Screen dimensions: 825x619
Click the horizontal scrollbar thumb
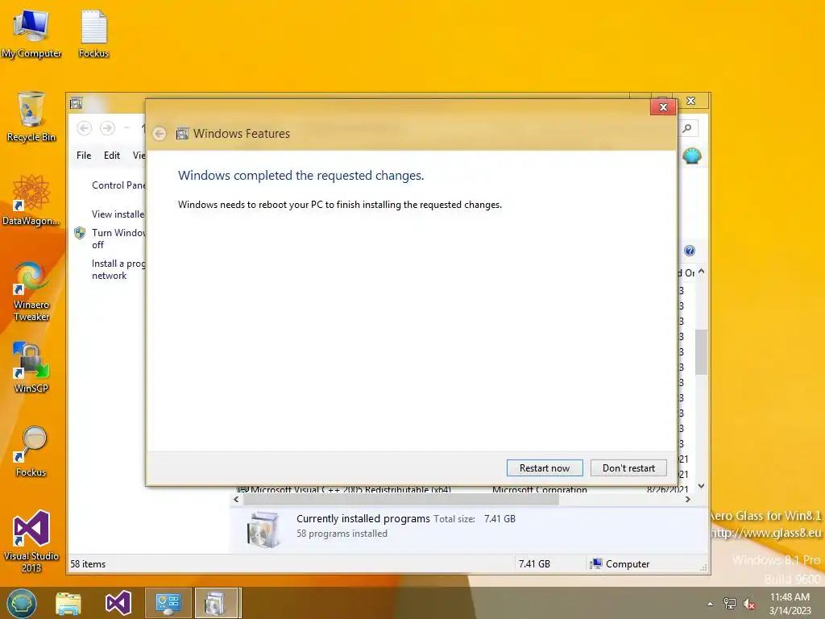tap(400, 499)
